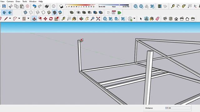
Task: Open the red Dynamic Component options icon
Action: point(114,12)
